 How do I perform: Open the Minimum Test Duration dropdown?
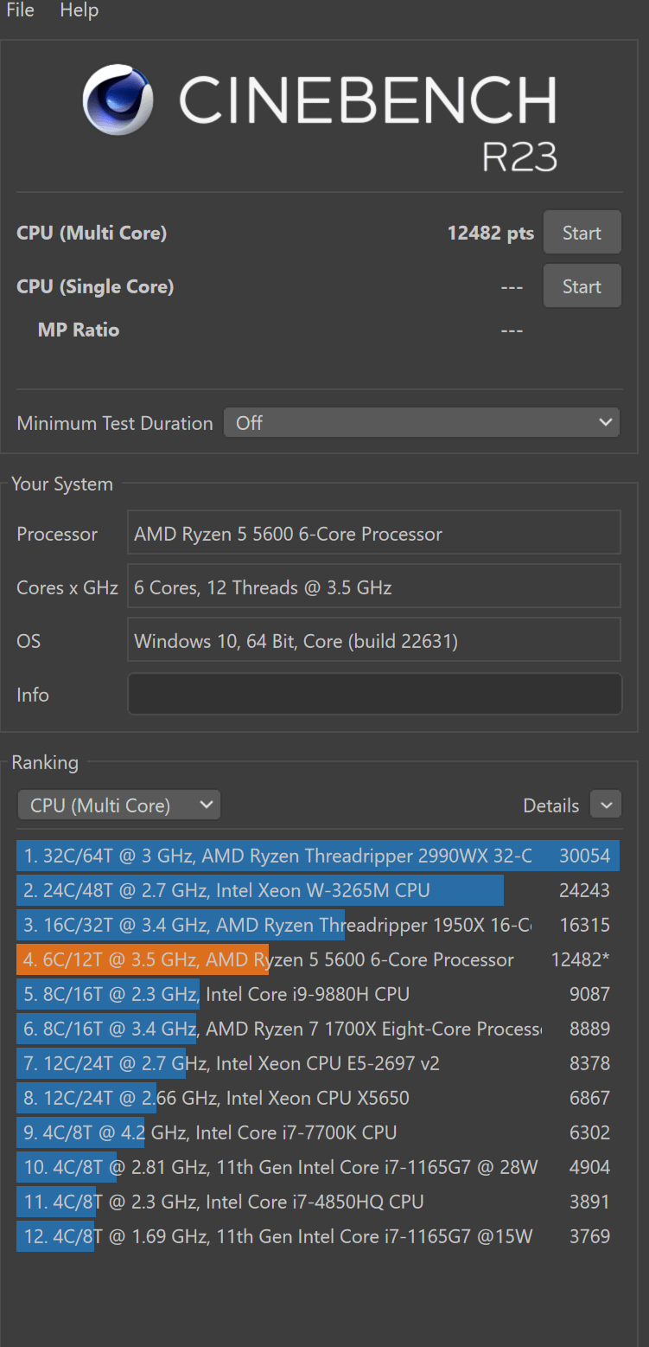[422, 423]
